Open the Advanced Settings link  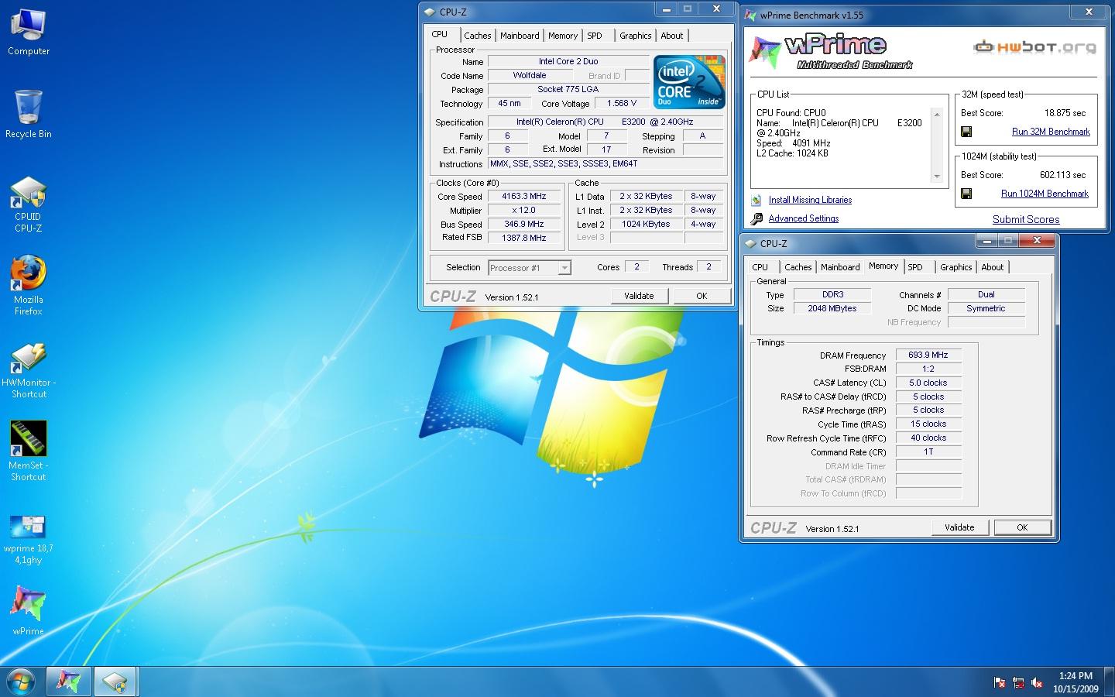tap(804, 218)
